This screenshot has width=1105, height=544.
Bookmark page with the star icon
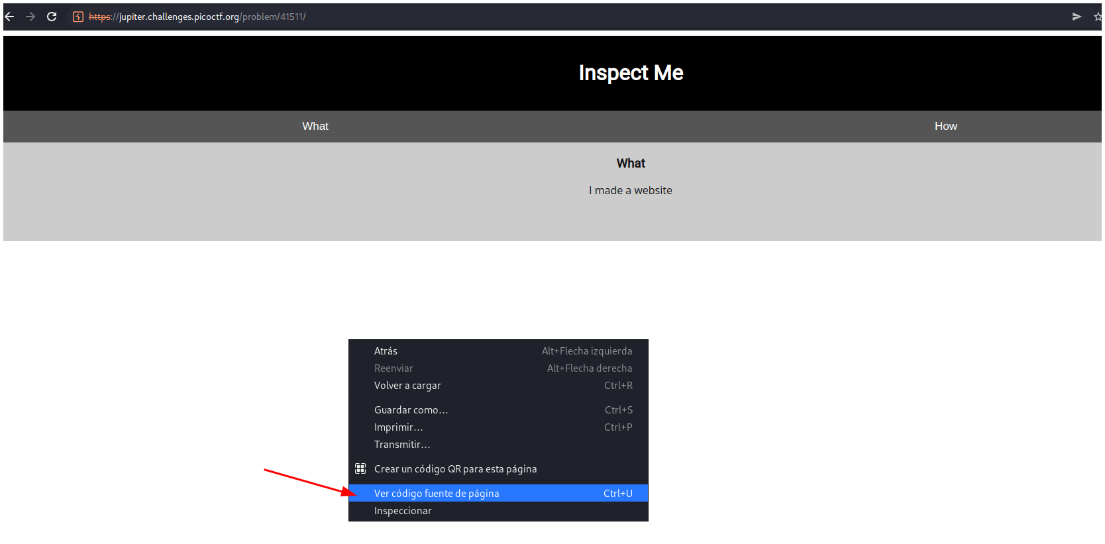[x=1098, y=17]
